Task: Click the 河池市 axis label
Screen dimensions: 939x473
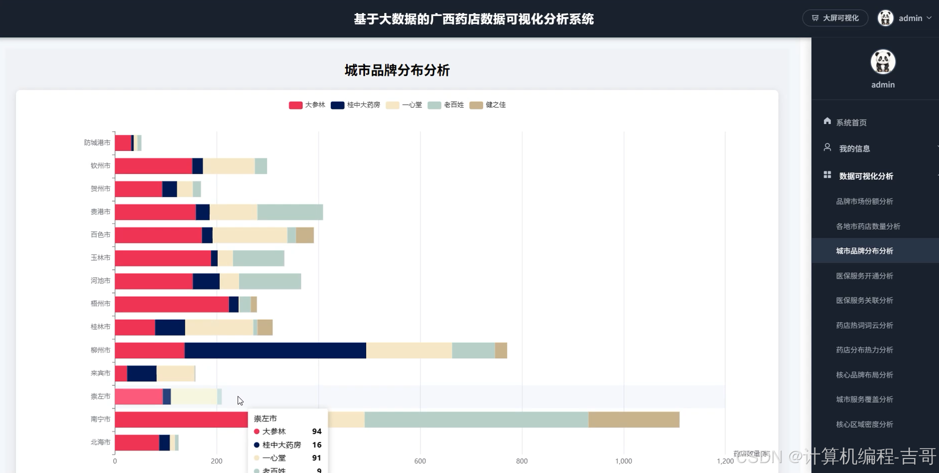Action: 100,281
